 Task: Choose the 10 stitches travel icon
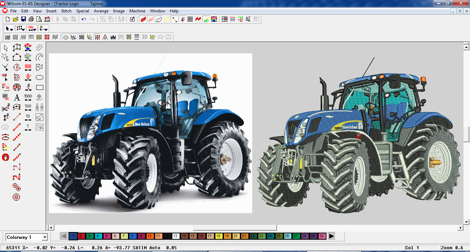pos(28,117)
